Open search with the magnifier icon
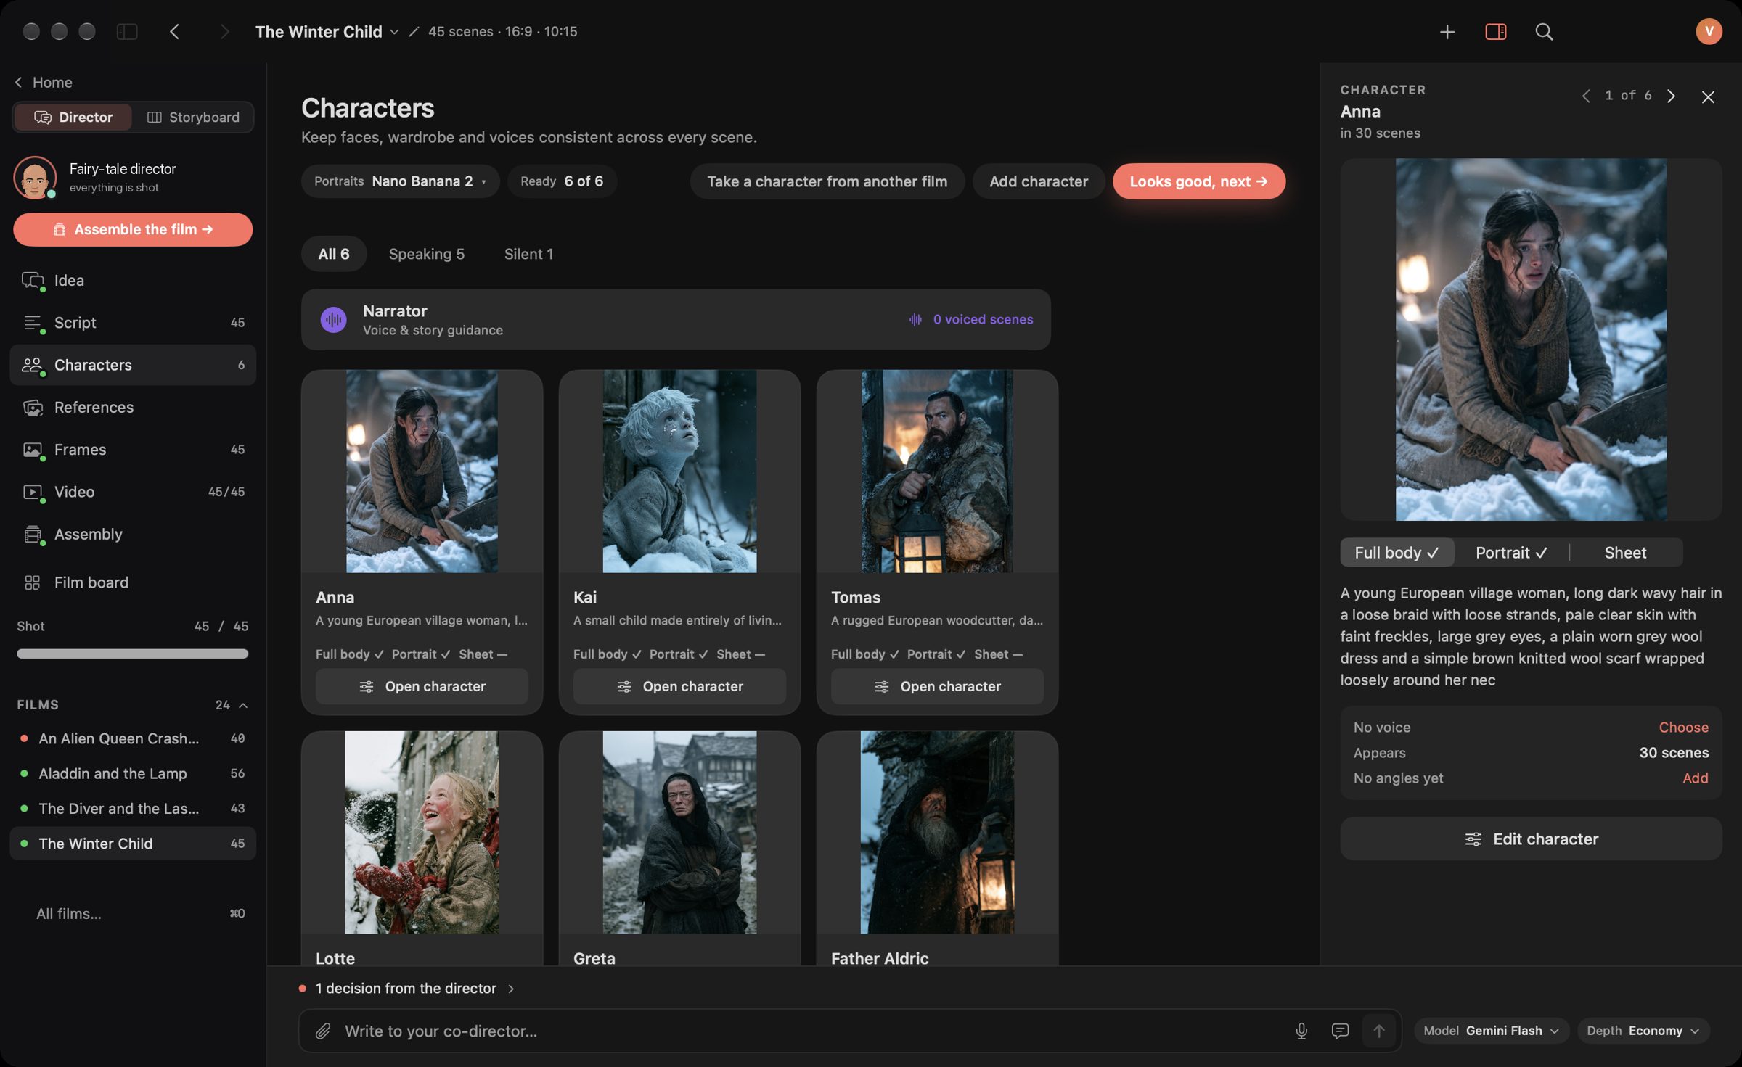1742x1067 pixels. click(x=1544, y=31)
